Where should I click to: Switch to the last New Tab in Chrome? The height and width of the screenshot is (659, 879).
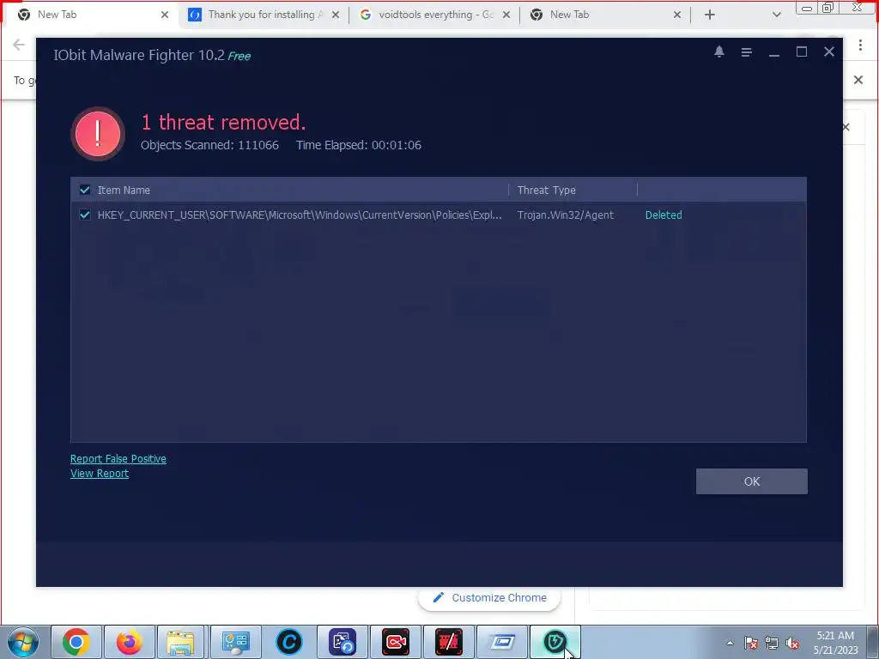tap(604, 15)
